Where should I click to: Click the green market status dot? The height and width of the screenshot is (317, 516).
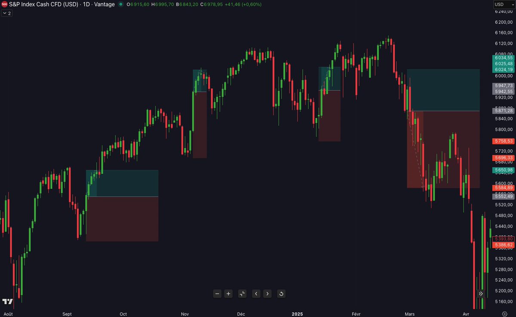pos(120,4)
